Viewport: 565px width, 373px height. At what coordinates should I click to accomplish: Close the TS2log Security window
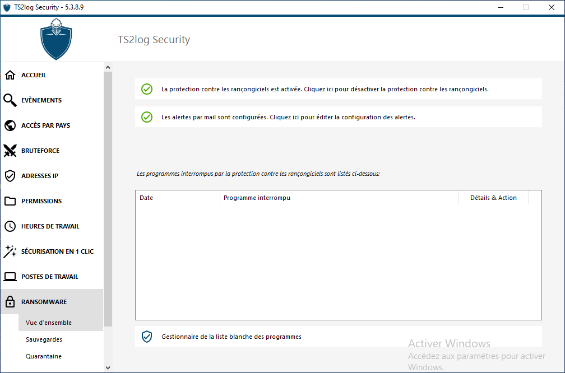(x=552, y=7)
